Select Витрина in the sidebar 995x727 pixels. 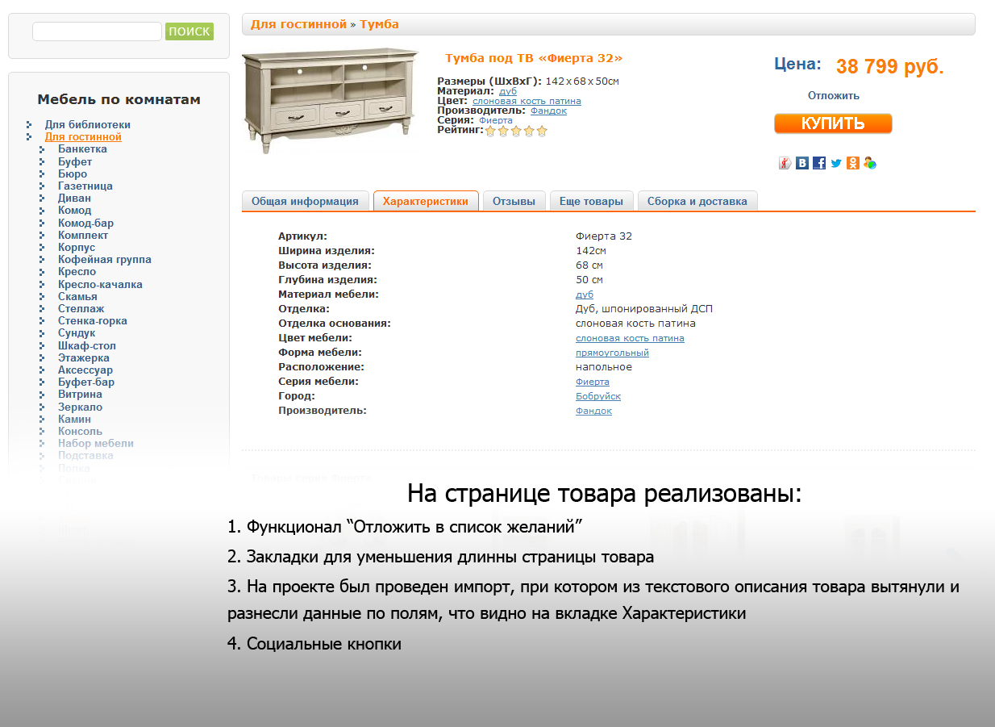(80, 394)
